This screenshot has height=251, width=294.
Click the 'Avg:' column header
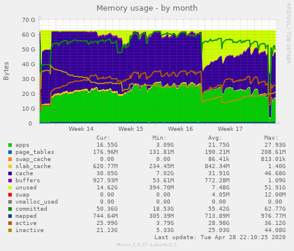(x=215, y=138)
